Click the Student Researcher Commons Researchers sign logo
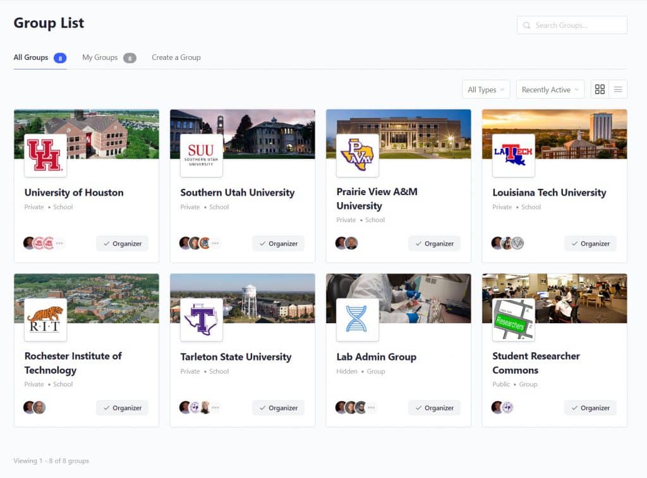The height and width of the screenshot is (478, 647). (513, 320)
